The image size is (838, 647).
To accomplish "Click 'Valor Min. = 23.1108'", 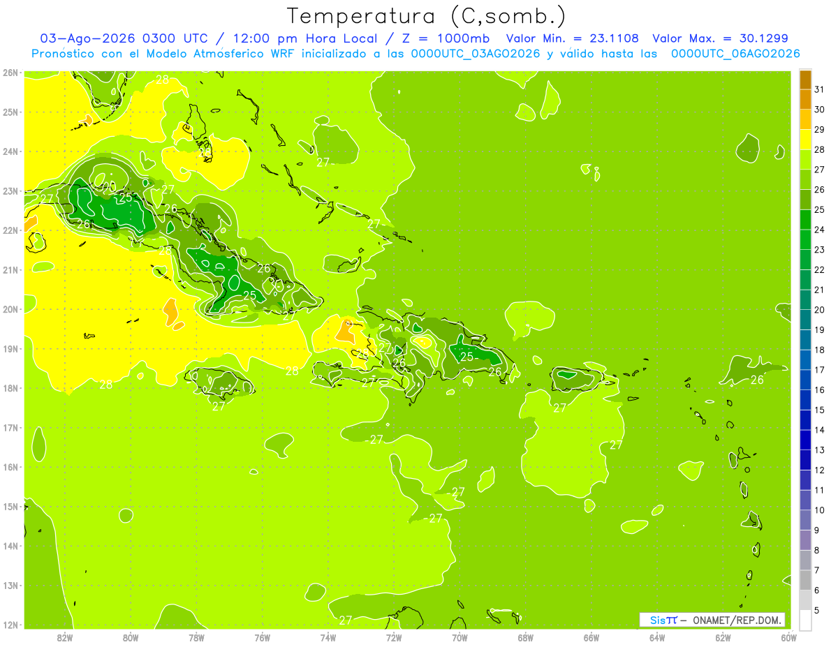I will tap(572, 38).
